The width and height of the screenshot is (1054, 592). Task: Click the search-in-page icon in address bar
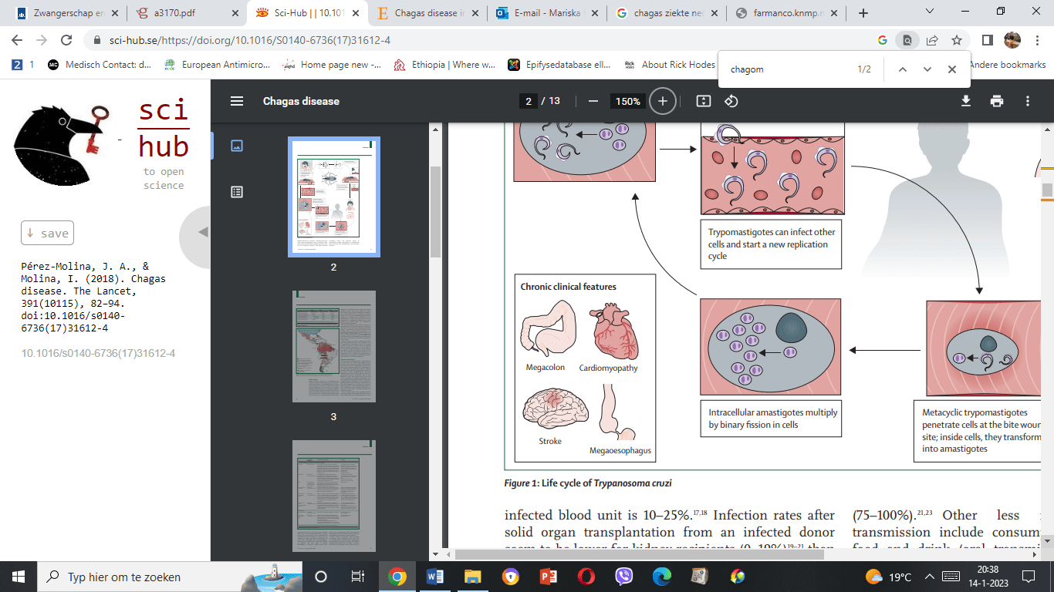pos(907,40)
